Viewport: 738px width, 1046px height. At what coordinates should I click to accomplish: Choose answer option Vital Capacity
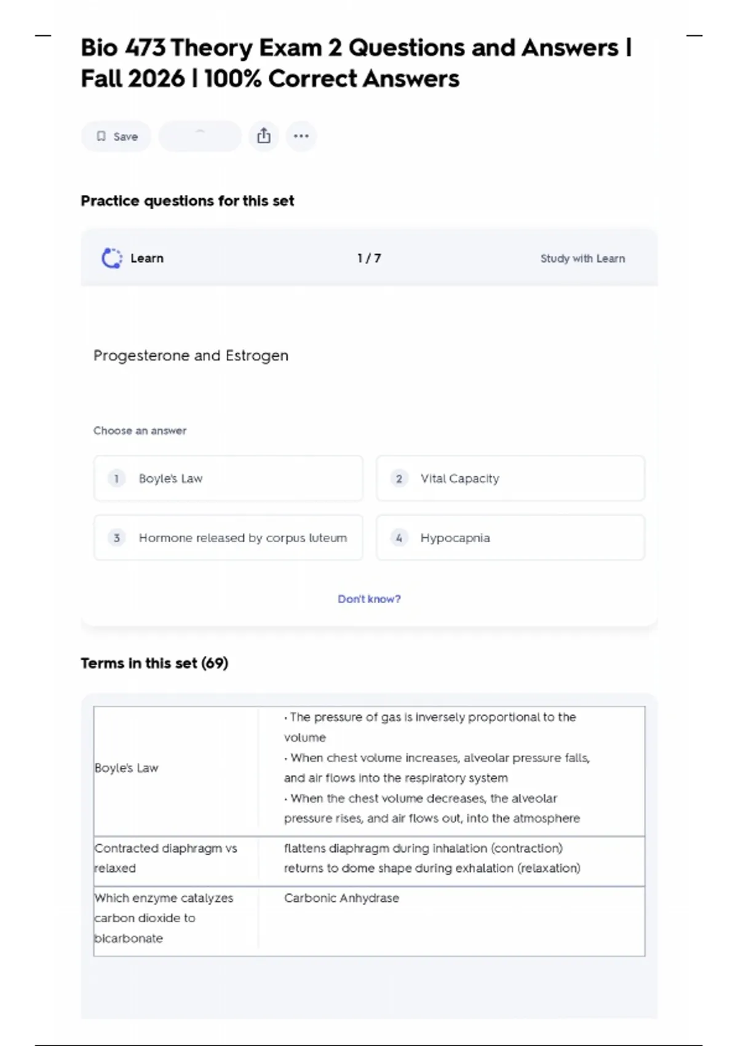coord(510,479)
